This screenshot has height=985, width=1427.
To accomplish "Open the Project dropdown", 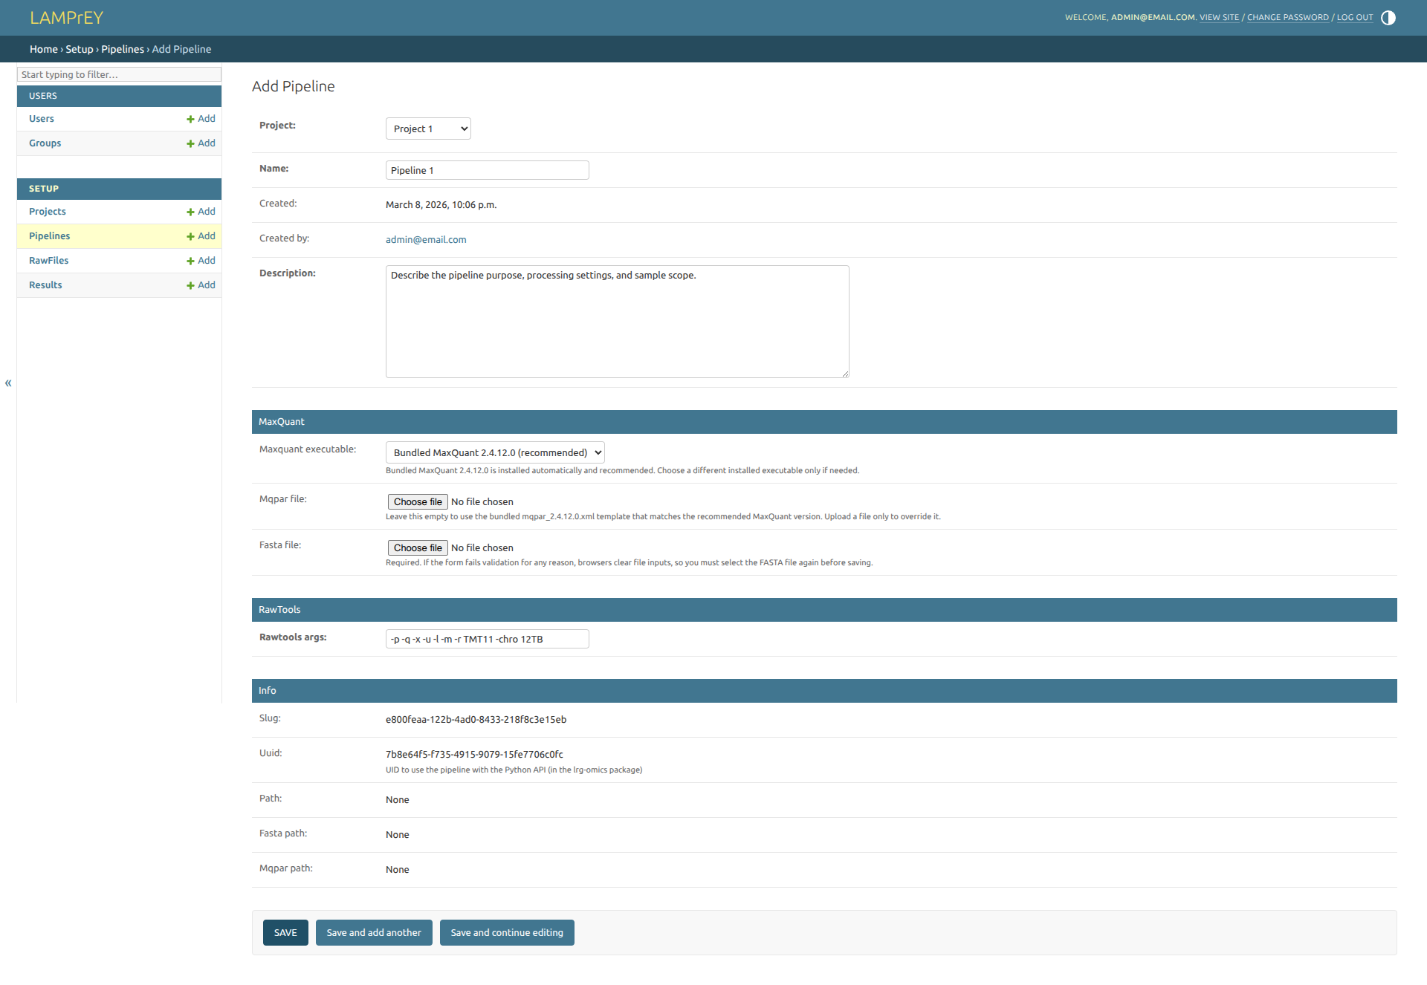I will [428, 129].
